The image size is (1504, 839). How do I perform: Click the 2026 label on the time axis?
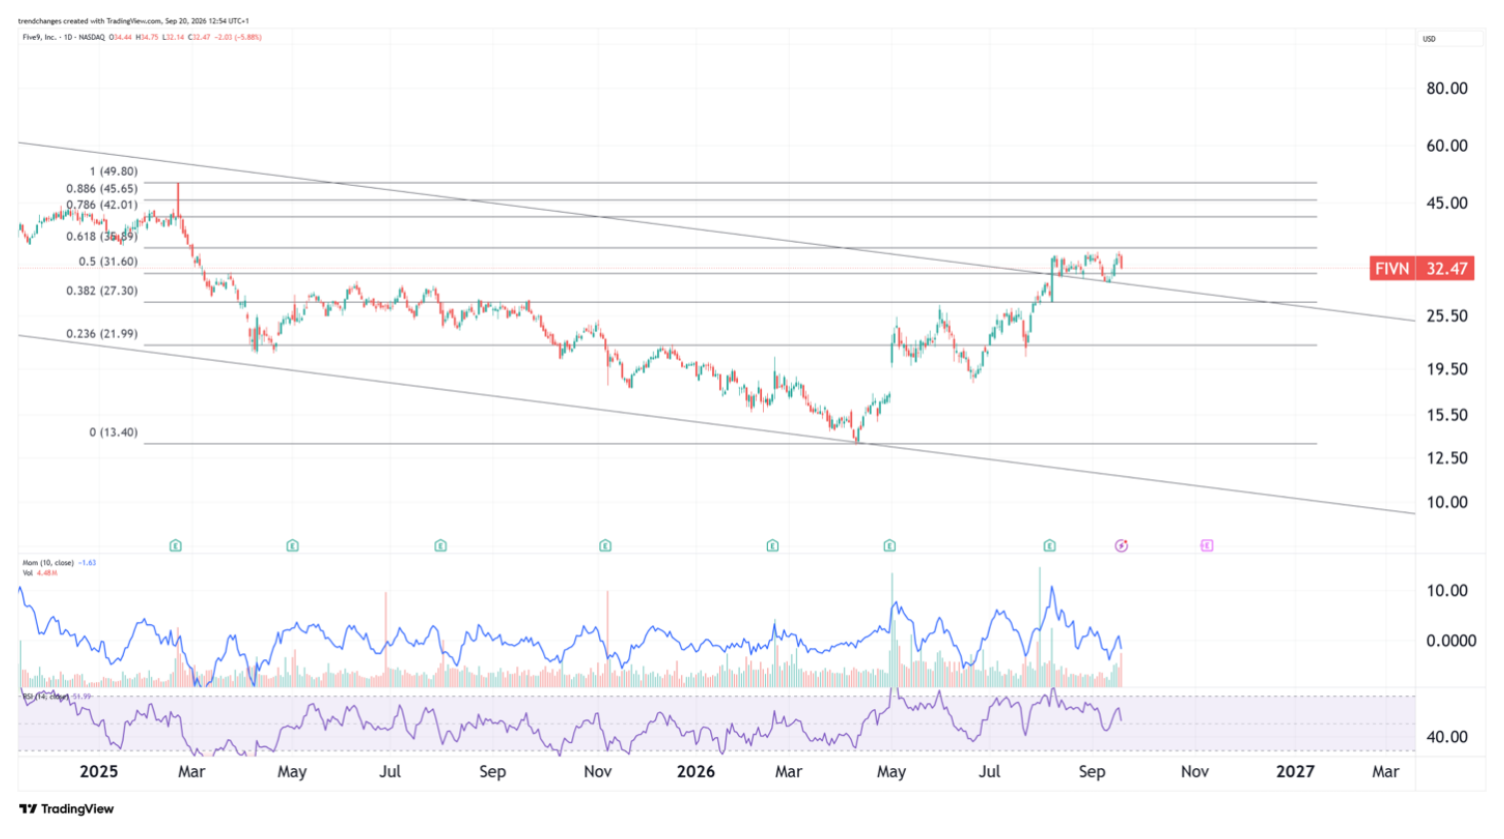coord(696,771)
